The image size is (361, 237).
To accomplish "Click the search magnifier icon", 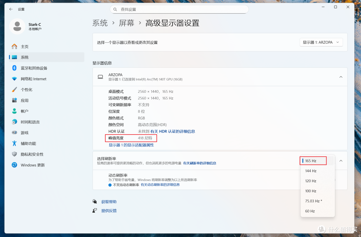I will click(115, 9).
